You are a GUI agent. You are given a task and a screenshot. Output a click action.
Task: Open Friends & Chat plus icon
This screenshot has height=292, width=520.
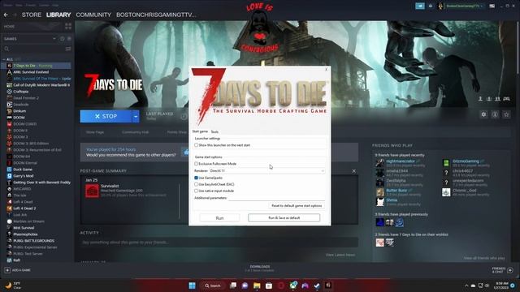(x=510, y=270)
